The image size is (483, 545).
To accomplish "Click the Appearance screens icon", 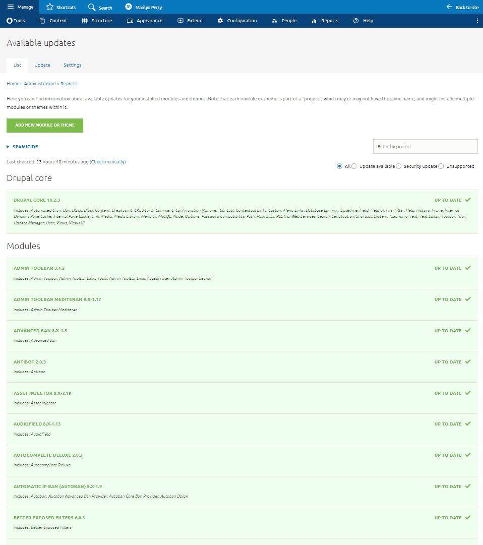I will tap(130, 21).
